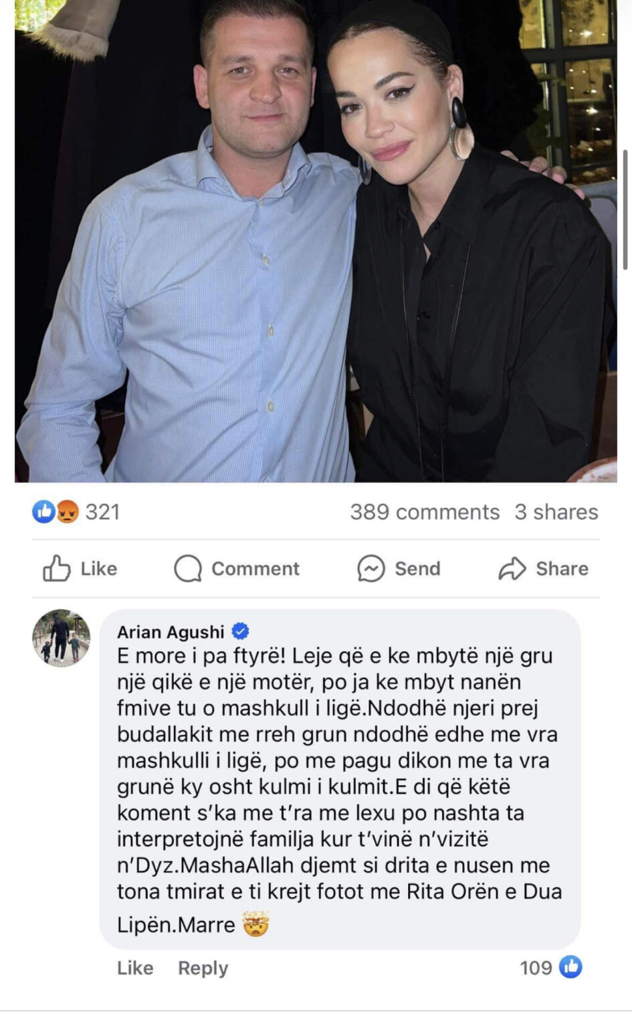Click the Messenger Send icon

tap(371, 569)
